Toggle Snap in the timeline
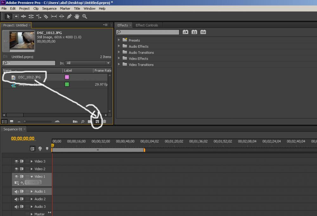The image size is (317, 216). click(x=33, y=148)
